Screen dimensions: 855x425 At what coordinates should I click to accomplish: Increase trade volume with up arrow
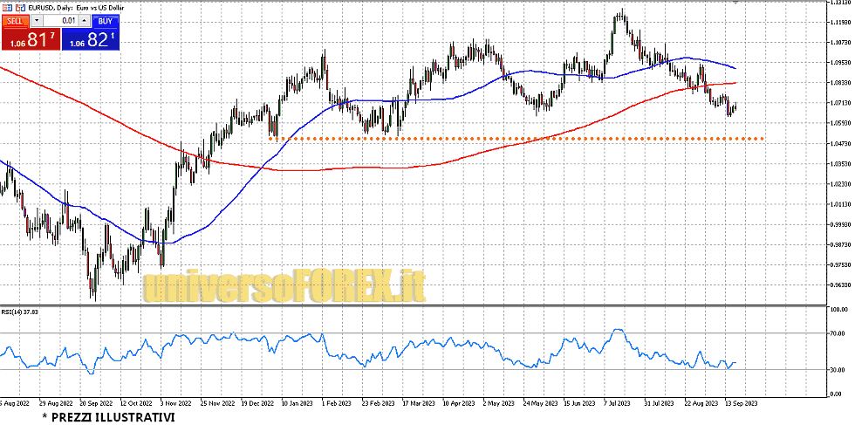click(x=84, y=20)
